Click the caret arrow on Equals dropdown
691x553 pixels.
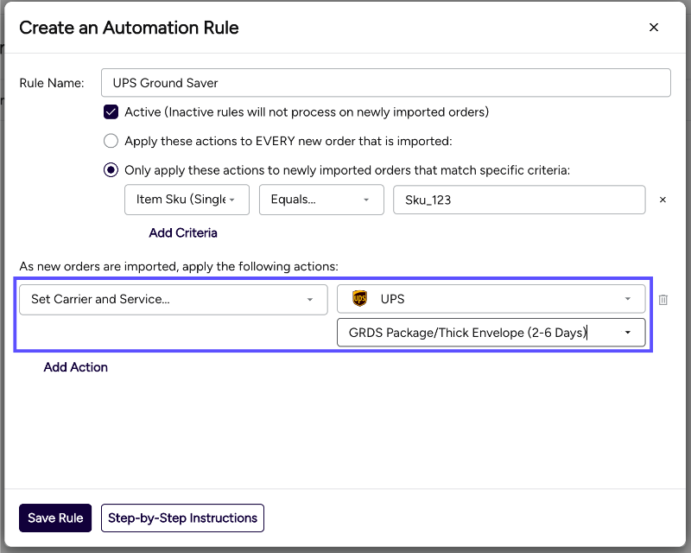[x=366, y=200]
